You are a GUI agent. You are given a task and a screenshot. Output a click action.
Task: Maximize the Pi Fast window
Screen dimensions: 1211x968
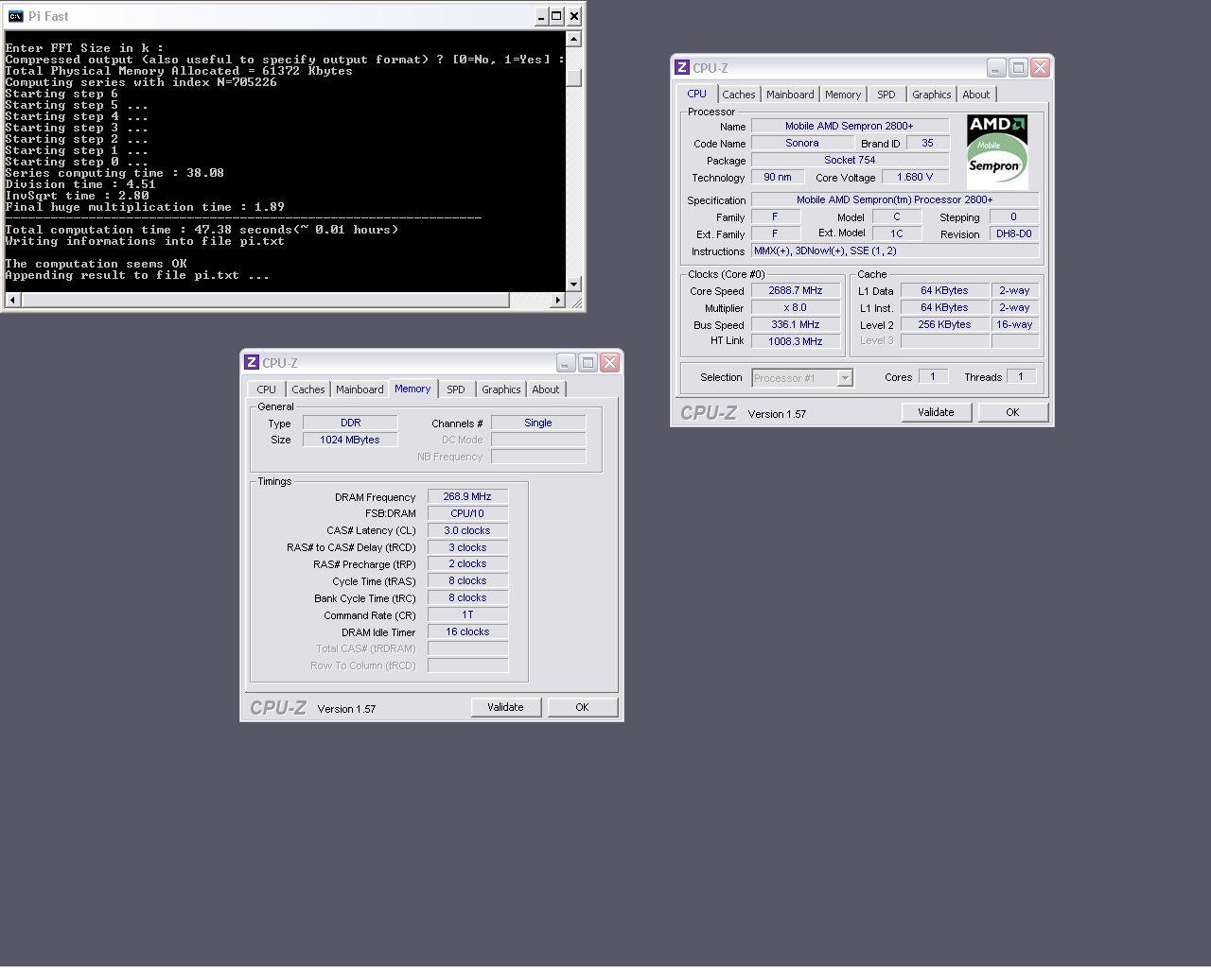556,16
